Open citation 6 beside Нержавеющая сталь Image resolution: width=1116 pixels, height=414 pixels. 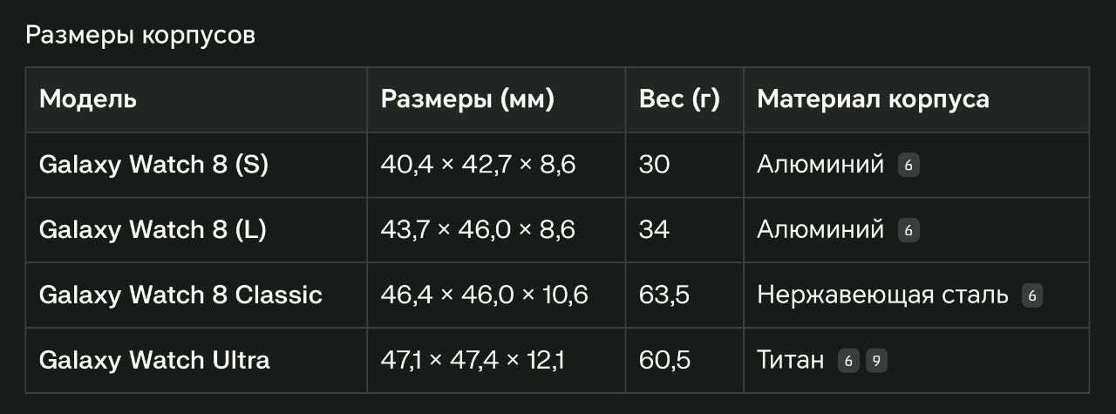tap(1032, 295)
